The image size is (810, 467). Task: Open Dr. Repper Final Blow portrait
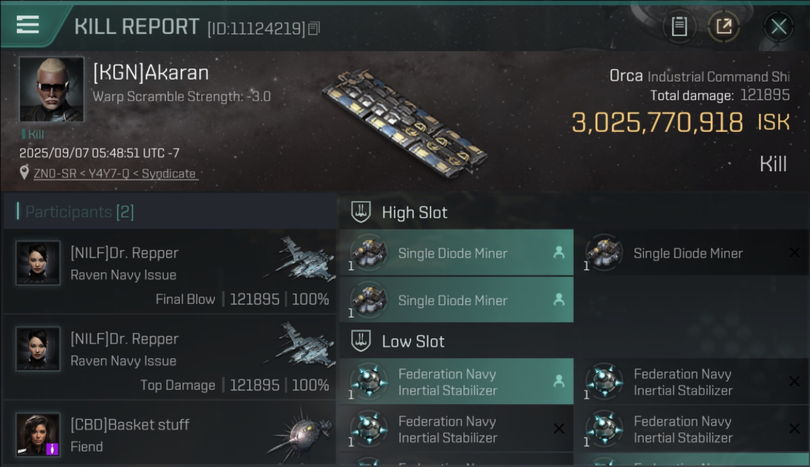click(x=38, y=263)
